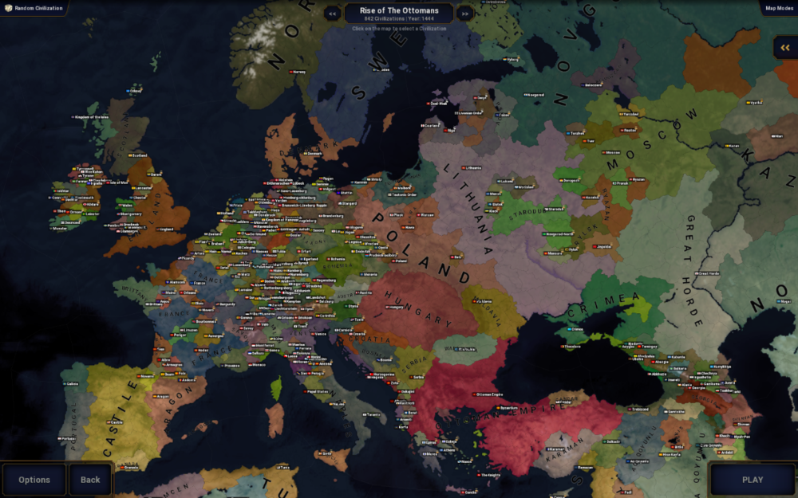Viewport: 798px width, 498px height.
Task: Click the Random Civilization dice icon
Action: [10, 8]
